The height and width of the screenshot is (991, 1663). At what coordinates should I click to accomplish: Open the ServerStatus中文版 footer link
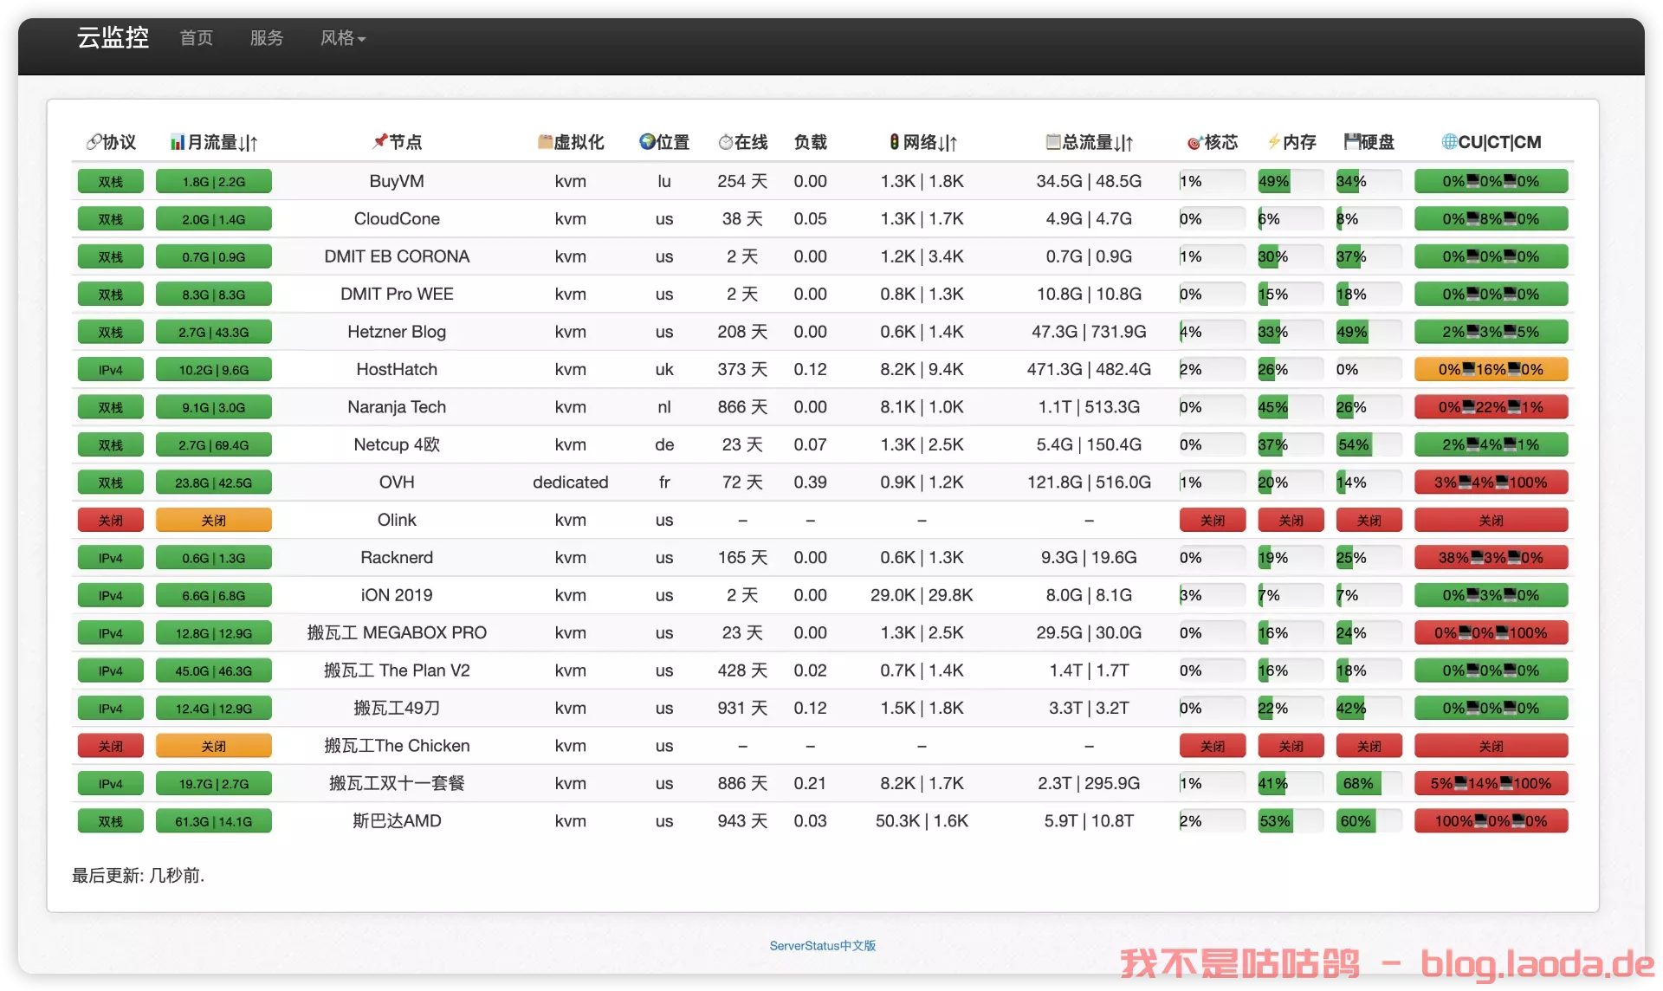pyautogui.click(x=822, y=946)
